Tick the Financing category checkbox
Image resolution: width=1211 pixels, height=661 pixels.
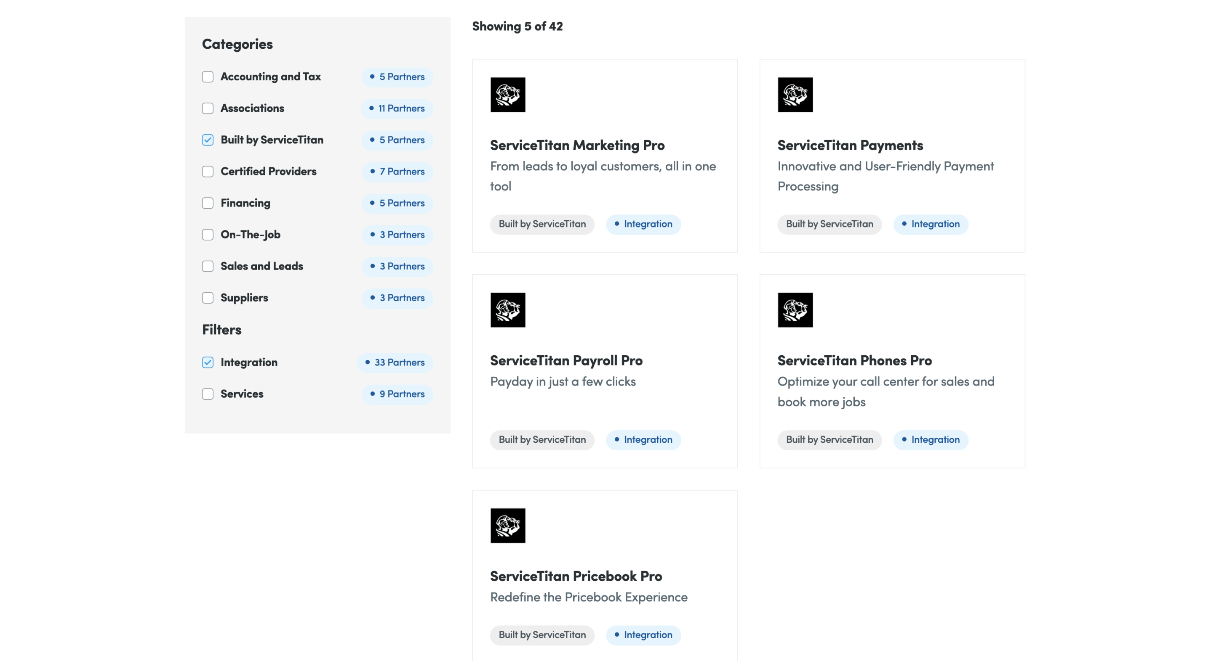pyautogui.click(x=208, y=203)
